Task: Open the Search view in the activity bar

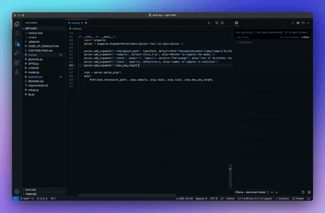Action: 17,33
